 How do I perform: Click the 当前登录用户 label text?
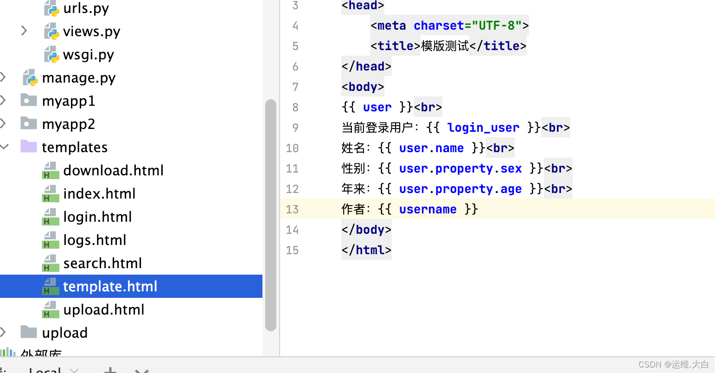click(377, 128)
